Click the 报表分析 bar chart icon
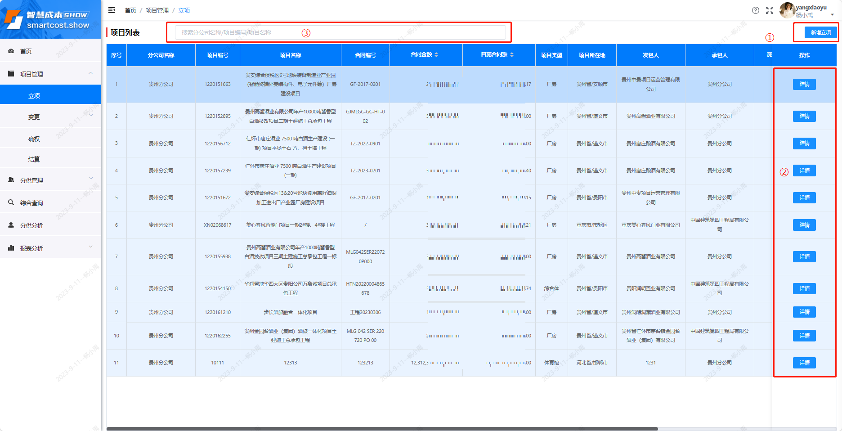This screenshot has width=842, height=431. pyautogui.click(x=11, y=248)
